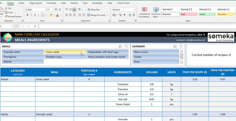Open the Fill Color dropdown arrow
Screen dimensions: 236x121
(x=54, y=15)
